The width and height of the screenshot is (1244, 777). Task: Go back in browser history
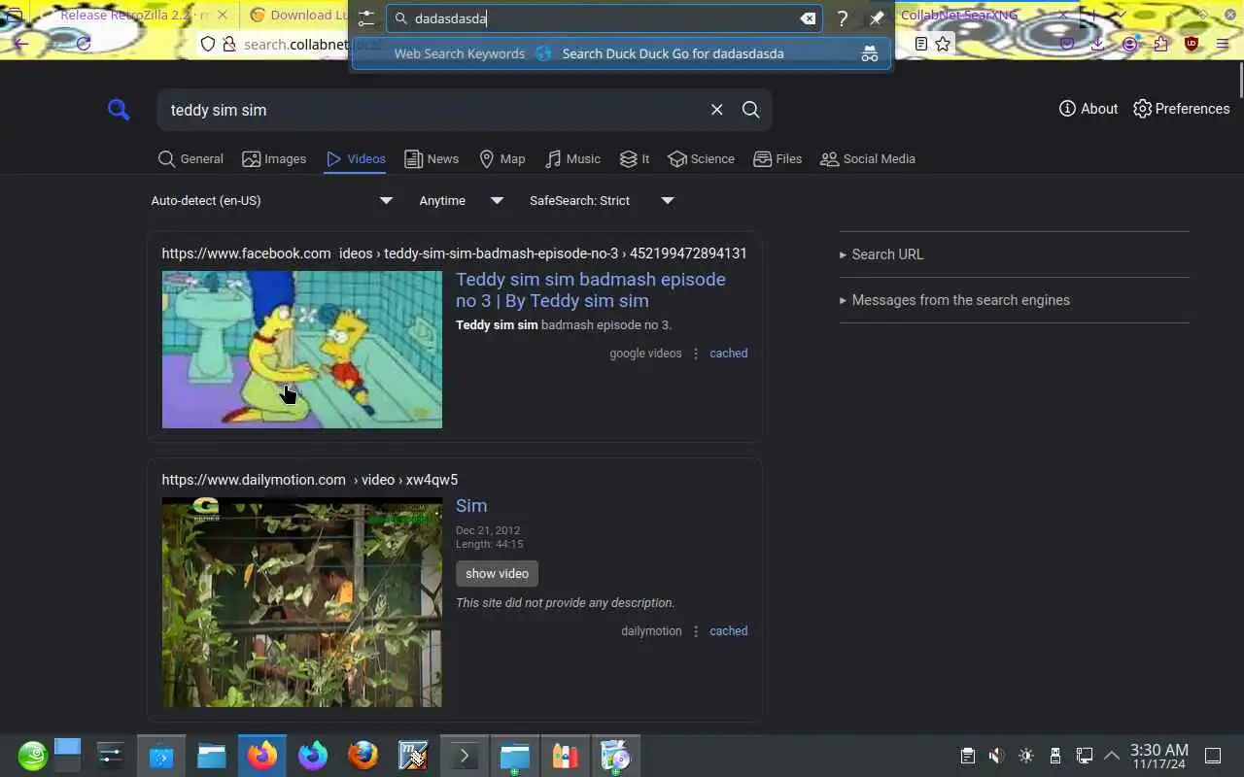point(20,44)
